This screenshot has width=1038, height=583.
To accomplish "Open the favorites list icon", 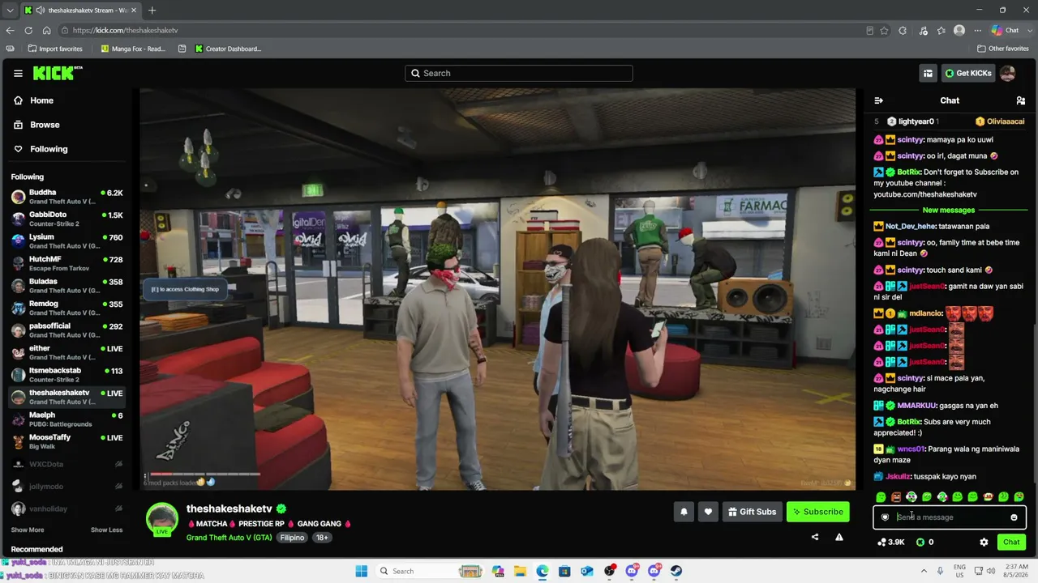I will tap(941, 31).
